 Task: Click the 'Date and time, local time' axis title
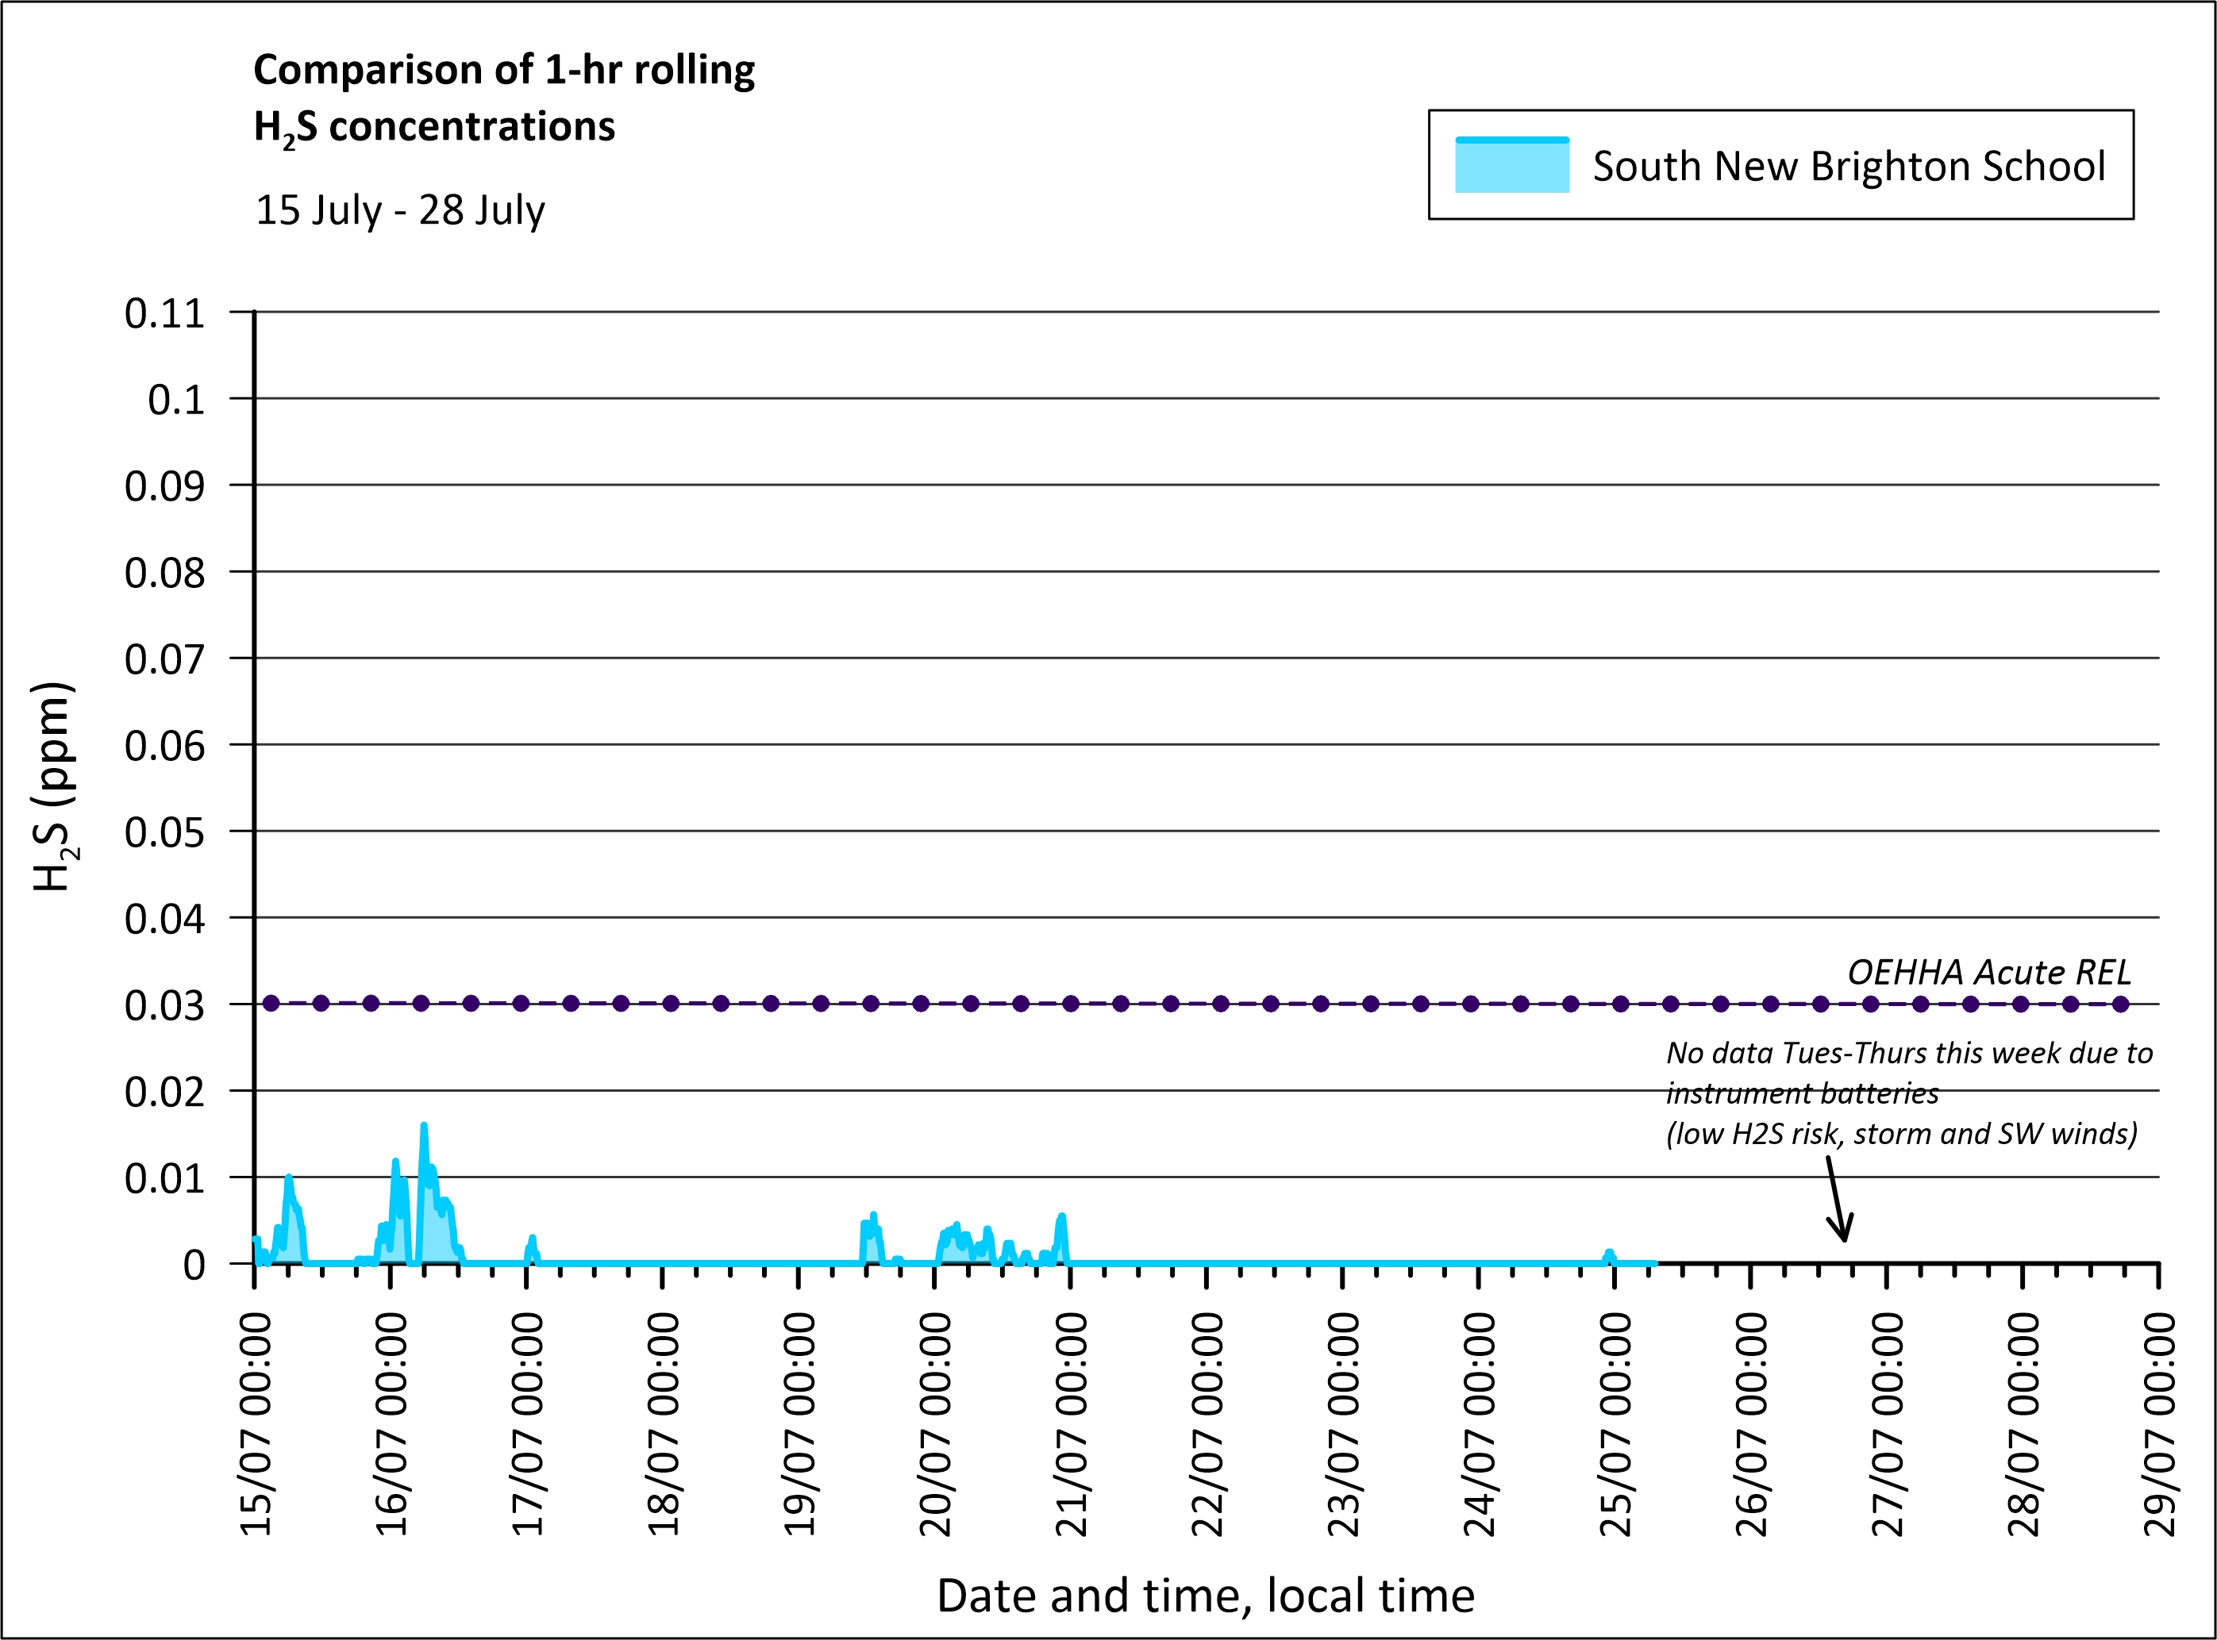(1205, 1596)
